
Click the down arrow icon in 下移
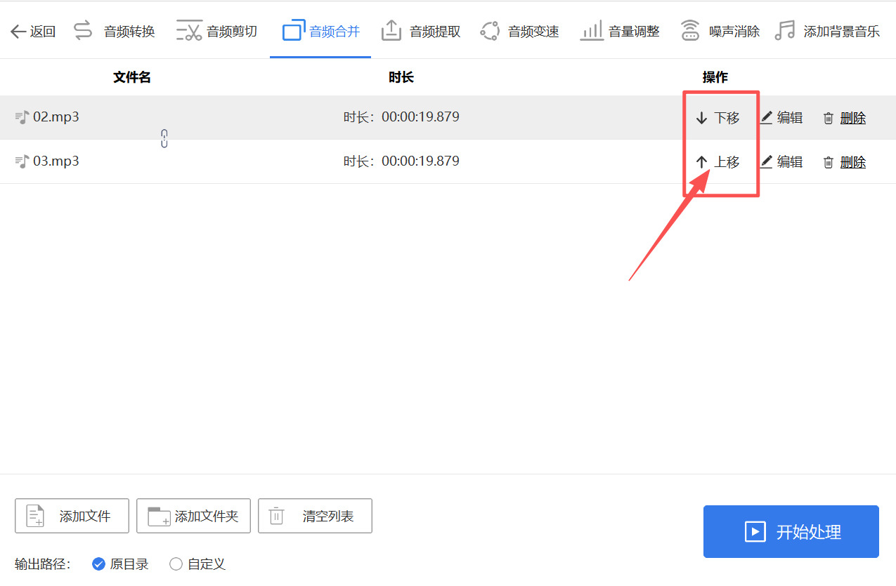coord(701,118)
